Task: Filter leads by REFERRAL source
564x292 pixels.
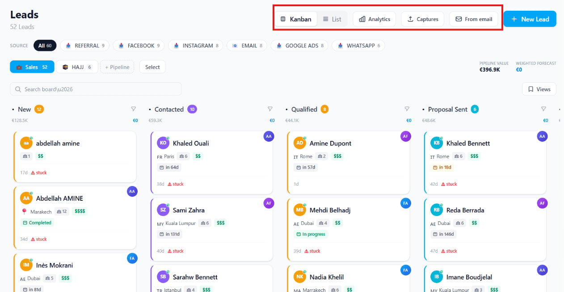Action: point(85,46)
